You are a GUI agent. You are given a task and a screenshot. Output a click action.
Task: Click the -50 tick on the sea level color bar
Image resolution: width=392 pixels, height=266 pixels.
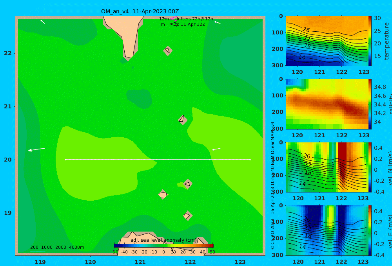(115, 252)
